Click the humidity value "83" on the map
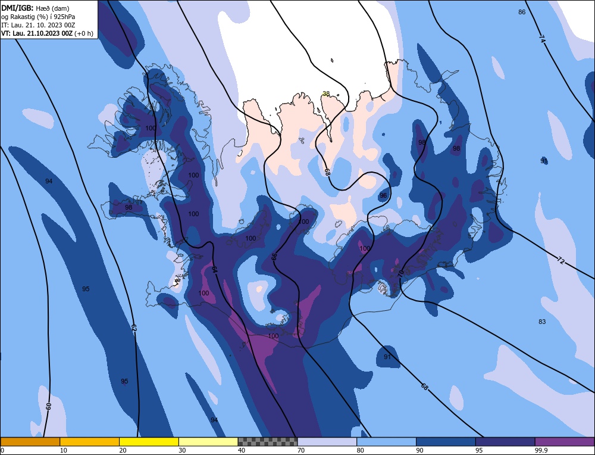 542,322
